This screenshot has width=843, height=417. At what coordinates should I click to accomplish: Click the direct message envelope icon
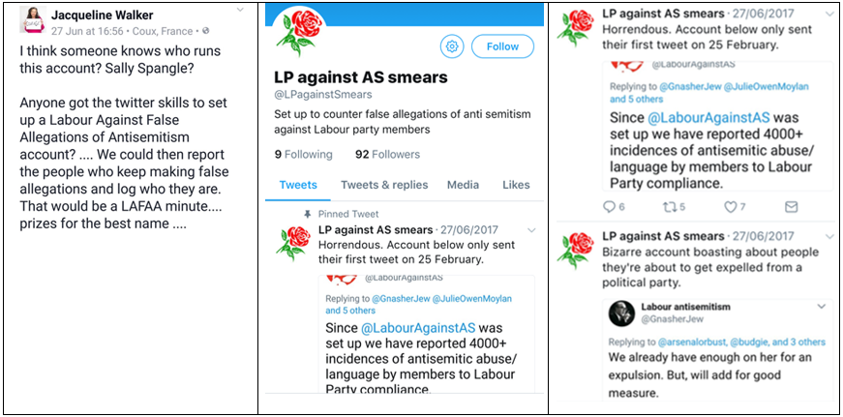click(791, 206)
